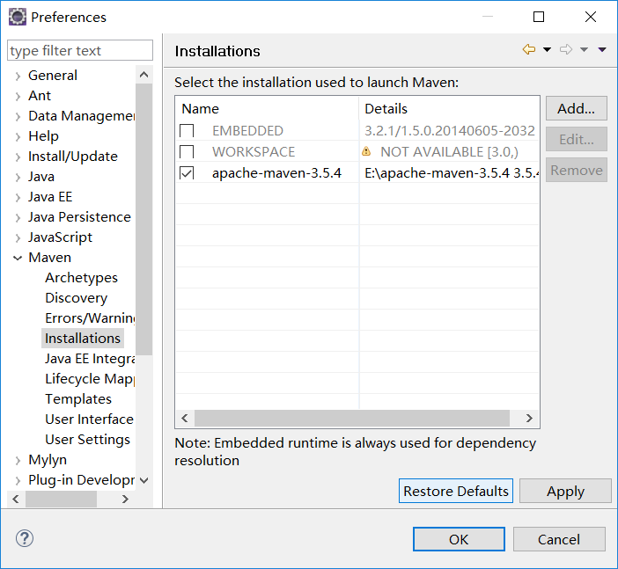Collapse the Maven tree node
This screenshot has height=569, width=618.
coord(18,258)
